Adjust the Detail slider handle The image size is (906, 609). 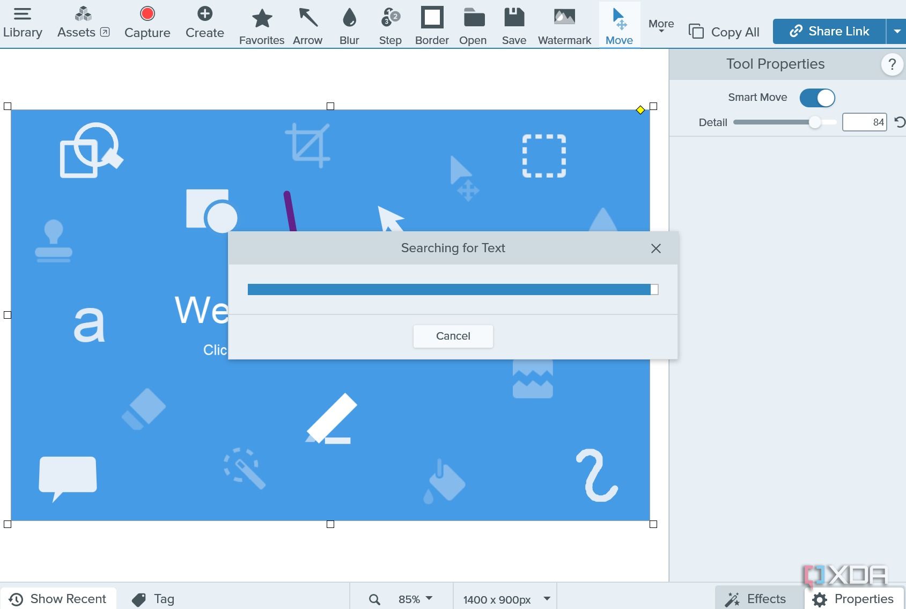[x=816, y=122]
